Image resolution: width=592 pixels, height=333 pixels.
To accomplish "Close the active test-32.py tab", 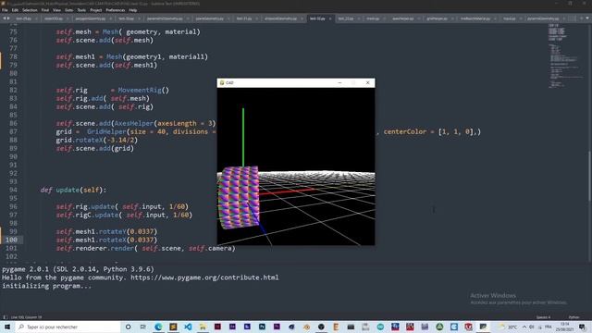I will 330,18.
